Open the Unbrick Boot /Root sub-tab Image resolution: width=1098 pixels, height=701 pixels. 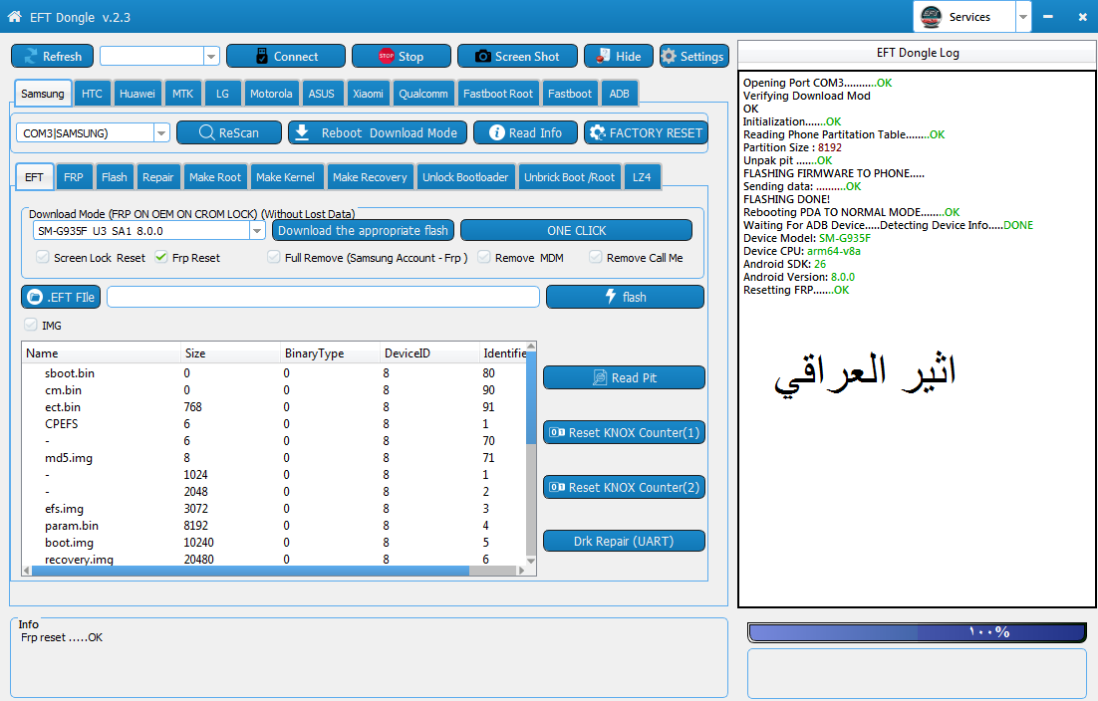click(x=569, y=177)
